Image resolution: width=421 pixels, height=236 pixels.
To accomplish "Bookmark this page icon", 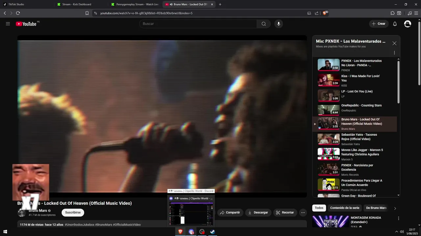I will (x=87, y=13).
